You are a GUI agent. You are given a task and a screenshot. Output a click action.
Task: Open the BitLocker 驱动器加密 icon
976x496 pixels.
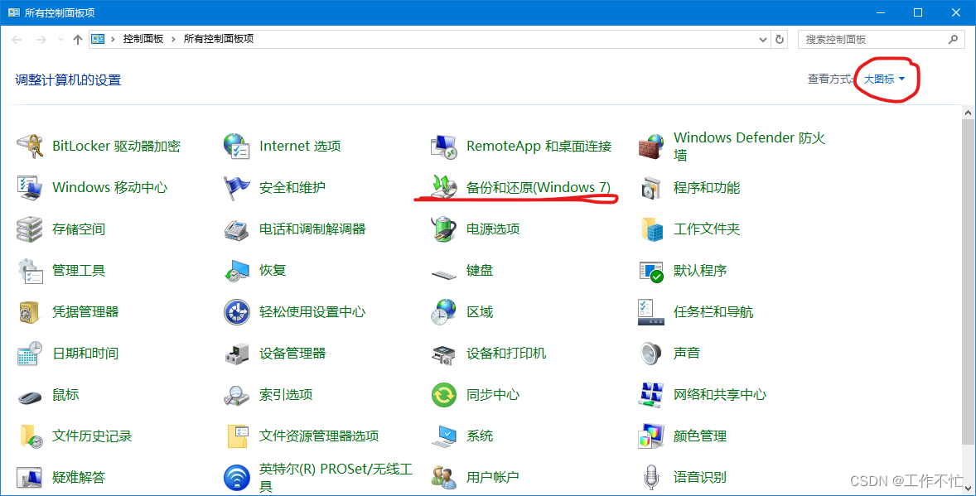coord(29,147)
